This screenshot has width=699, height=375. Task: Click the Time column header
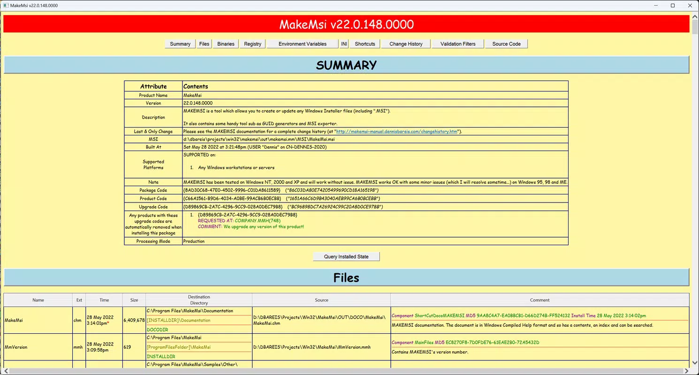point(104,300)
